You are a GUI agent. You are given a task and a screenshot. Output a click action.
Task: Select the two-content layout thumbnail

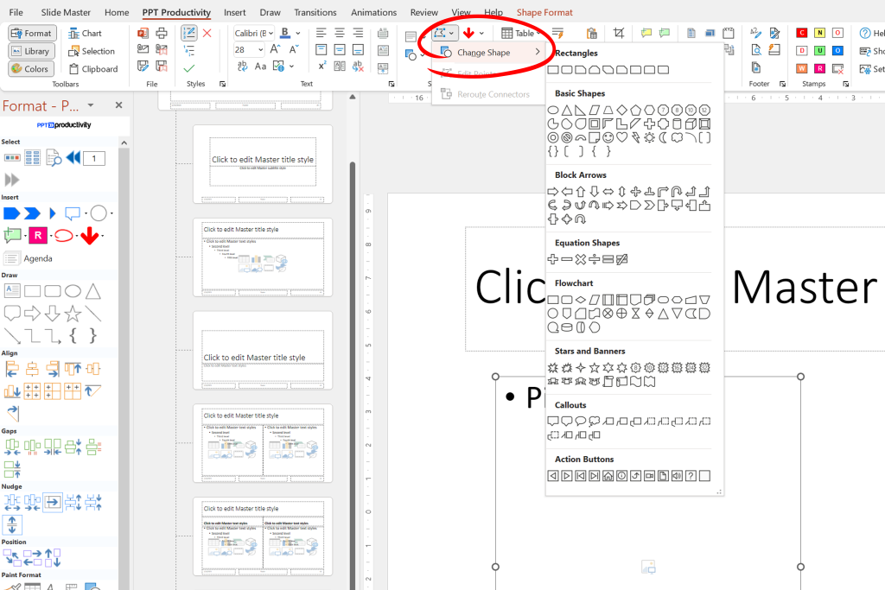(263, 443)
